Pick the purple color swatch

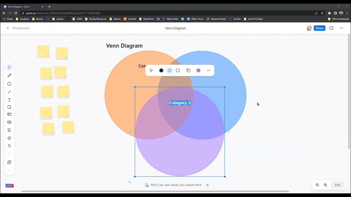199,70
